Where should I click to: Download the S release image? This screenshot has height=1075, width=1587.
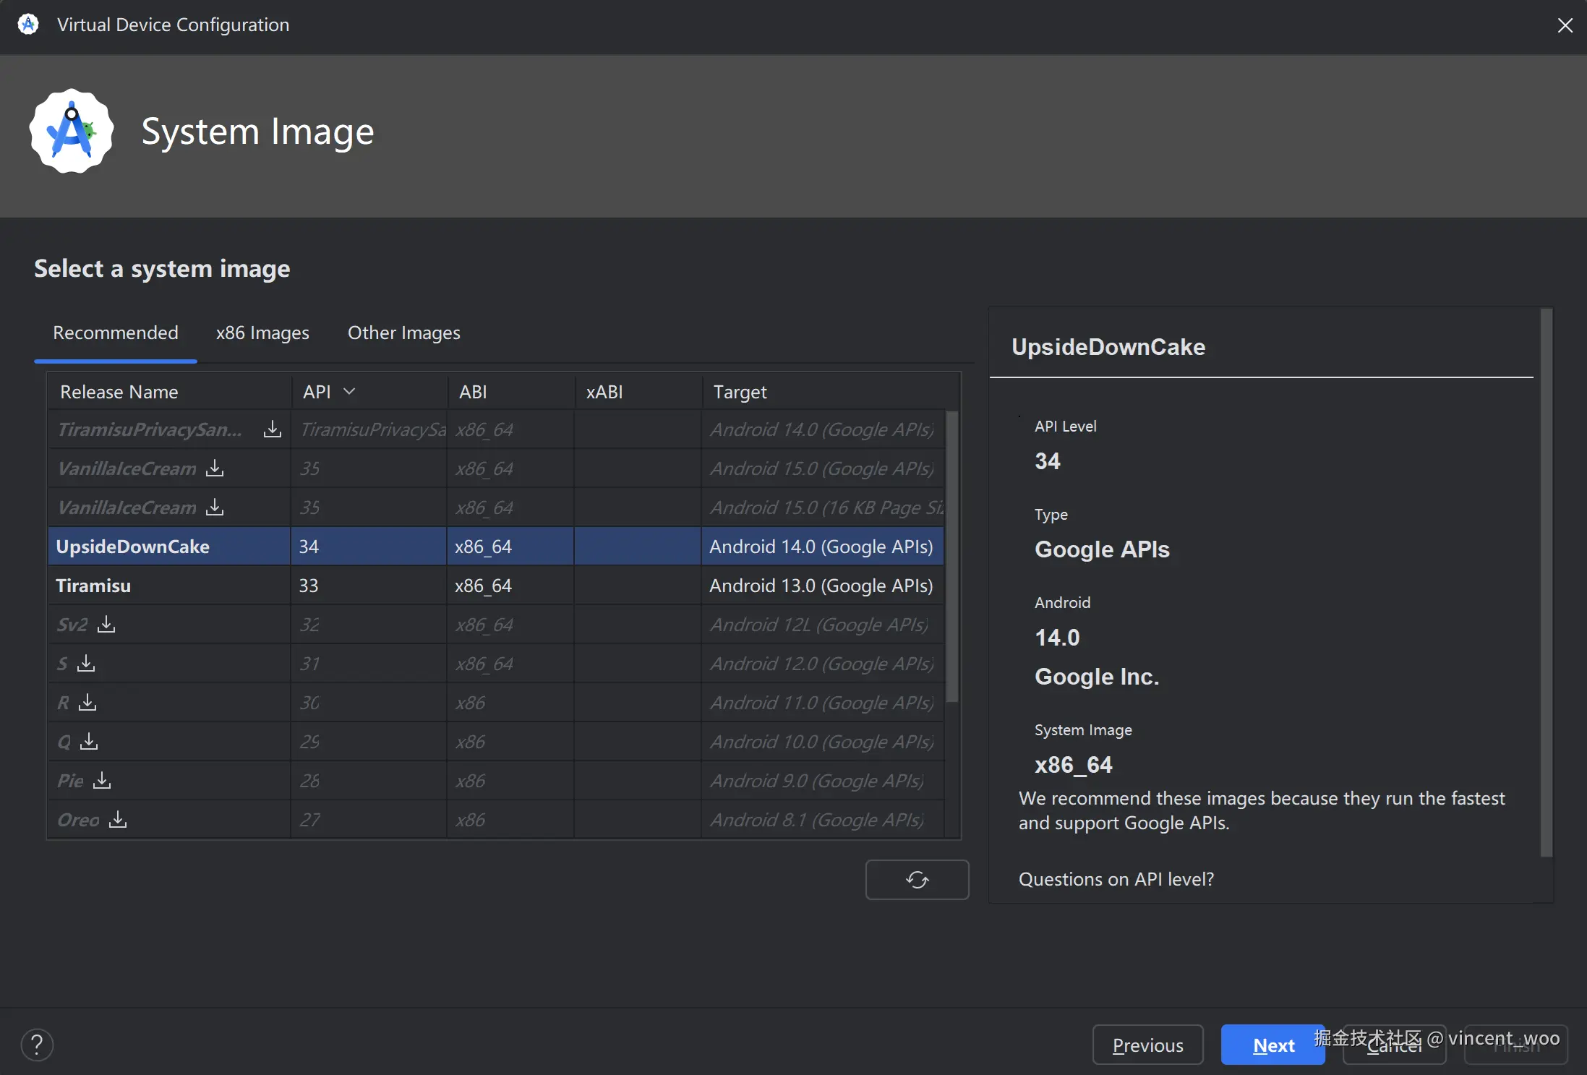(86, 664)
